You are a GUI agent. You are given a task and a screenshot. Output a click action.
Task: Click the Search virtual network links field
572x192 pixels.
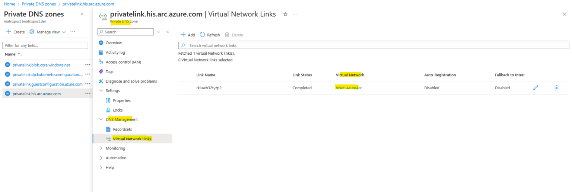coord(374,45)
